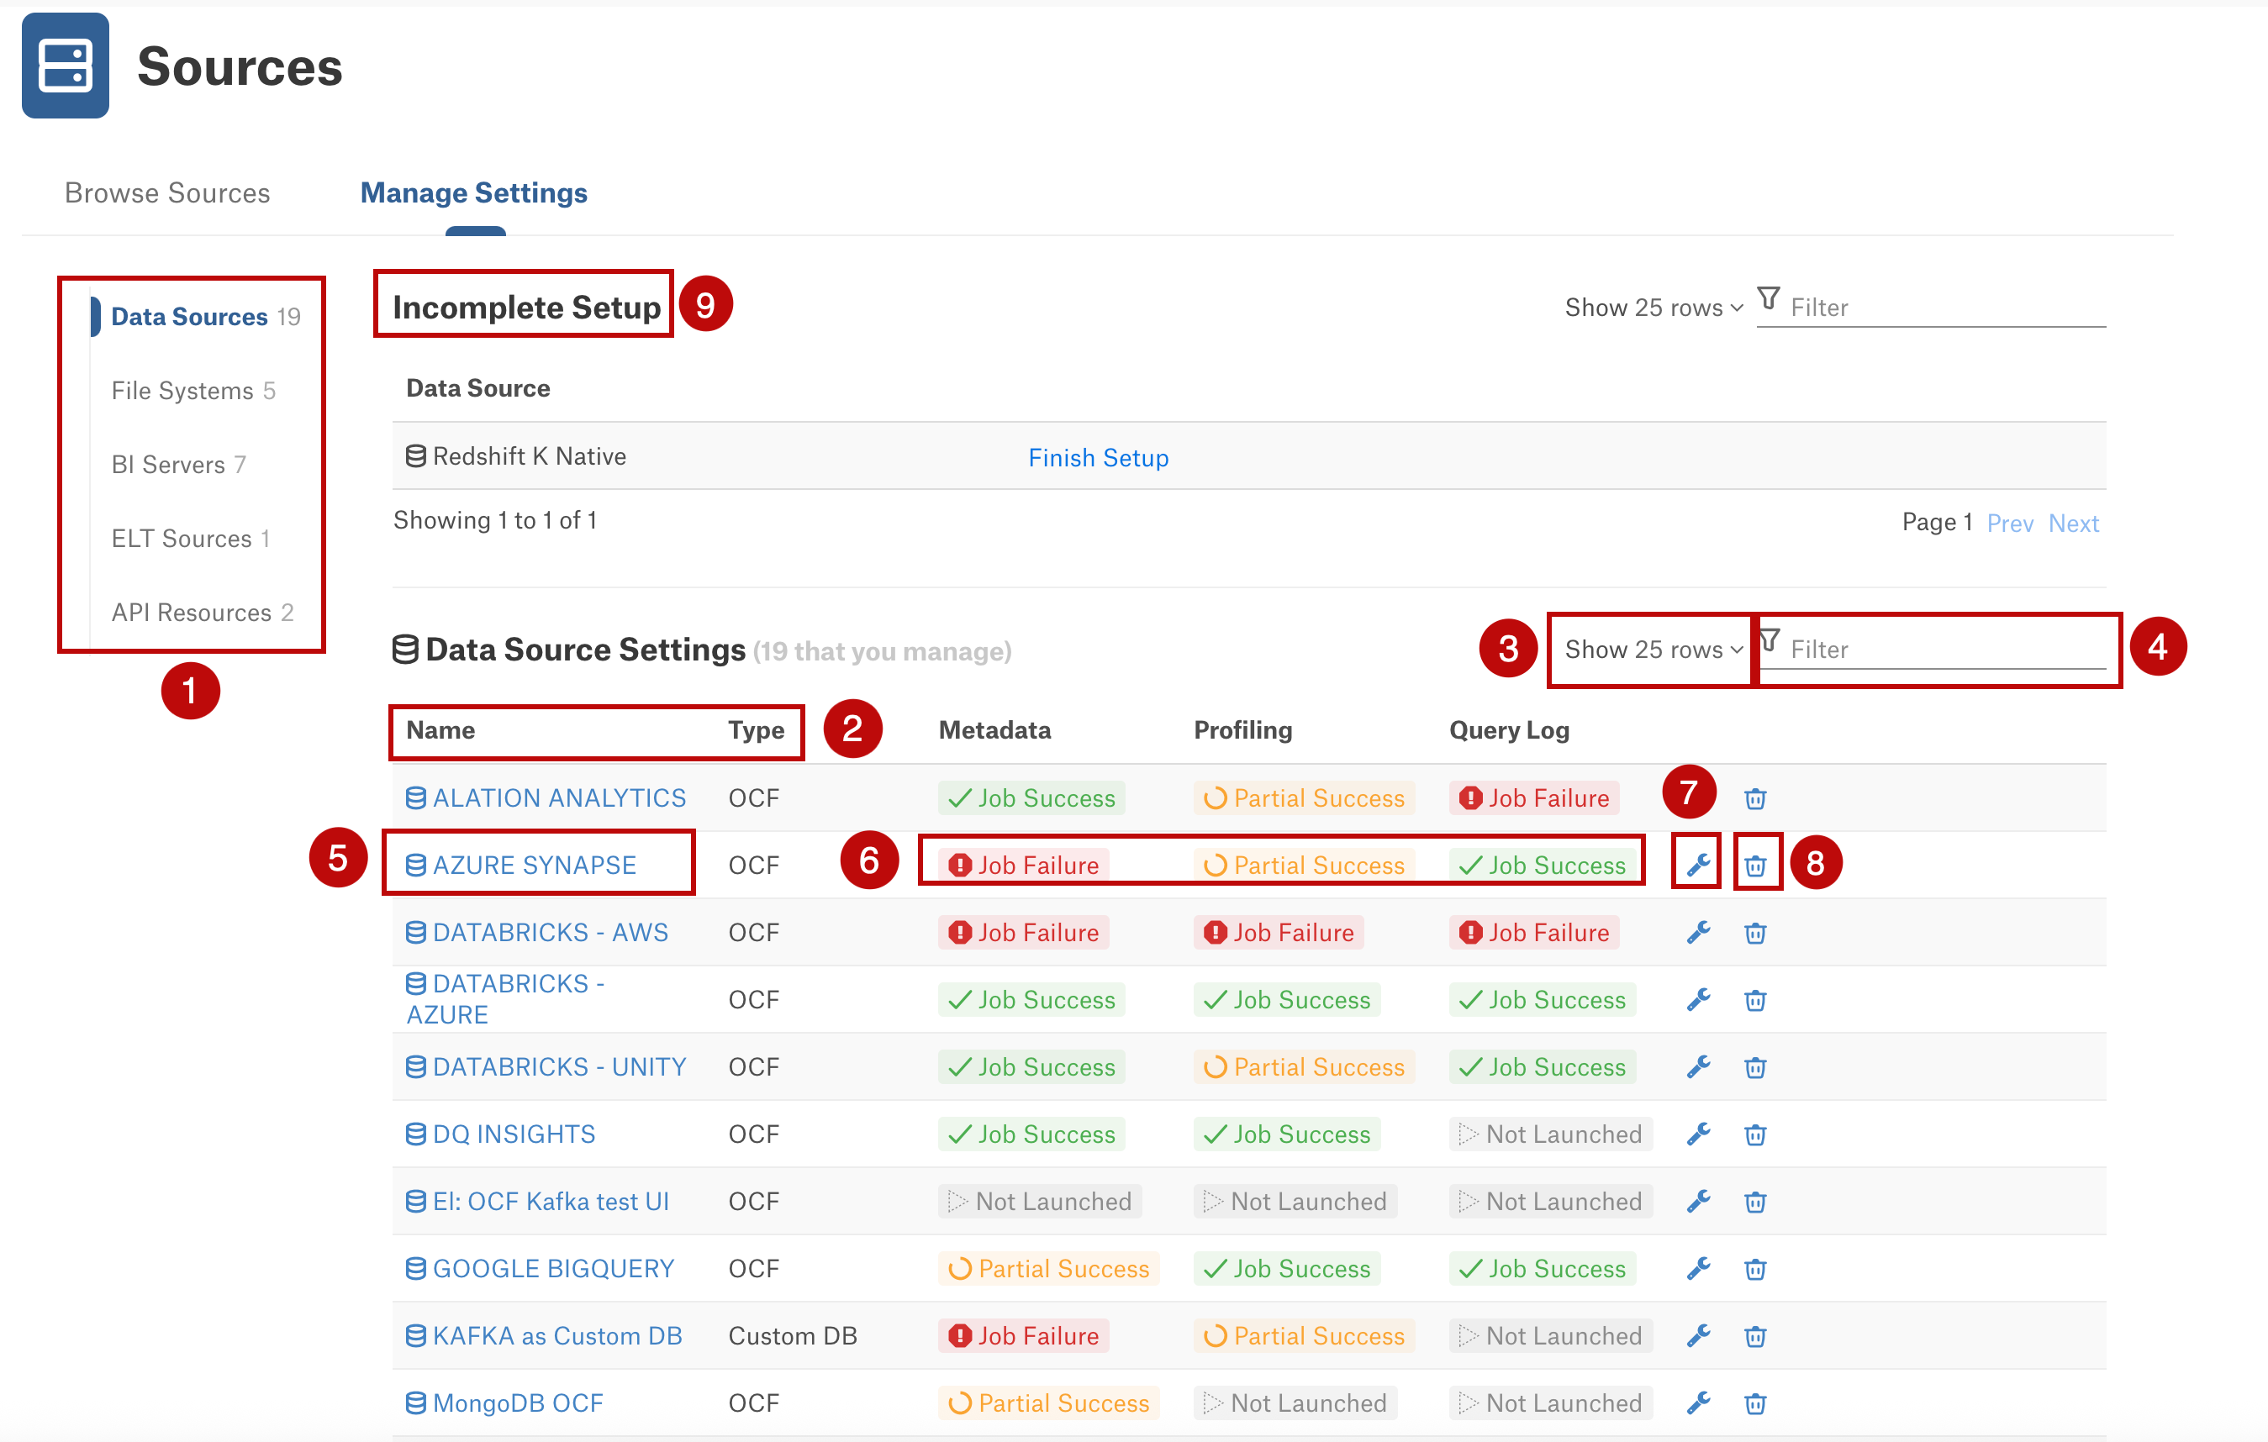
Task: Delete ALATION ANALYTICS using its trash icon
Action: [x=1754, y=798]
